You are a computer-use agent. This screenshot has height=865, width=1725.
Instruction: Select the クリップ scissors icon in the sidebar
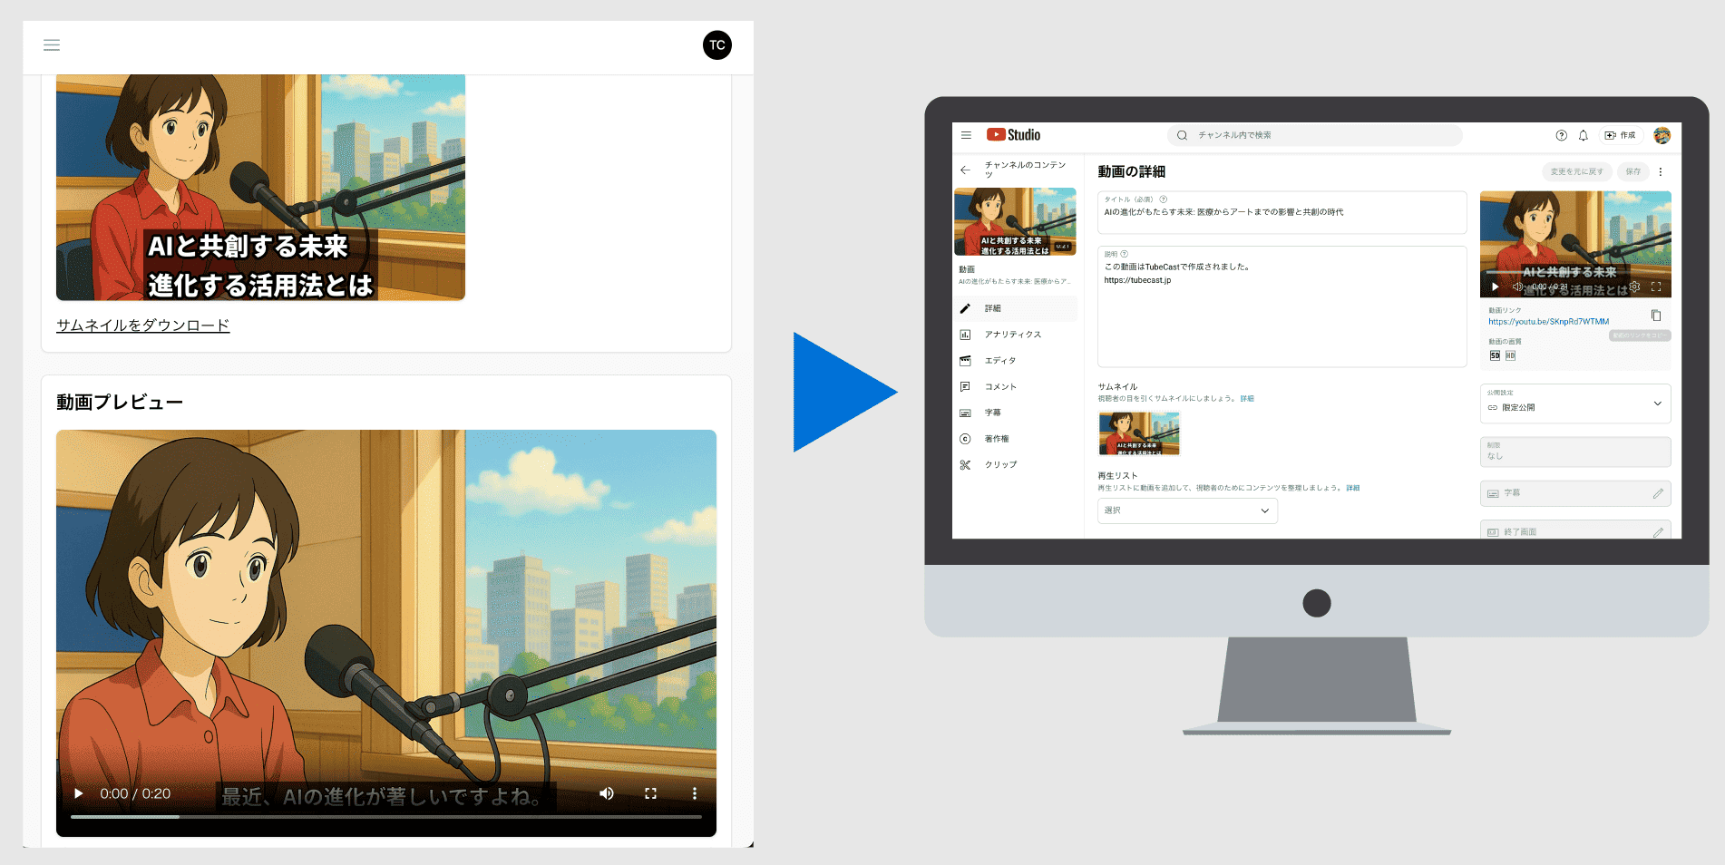click(965, 464)
